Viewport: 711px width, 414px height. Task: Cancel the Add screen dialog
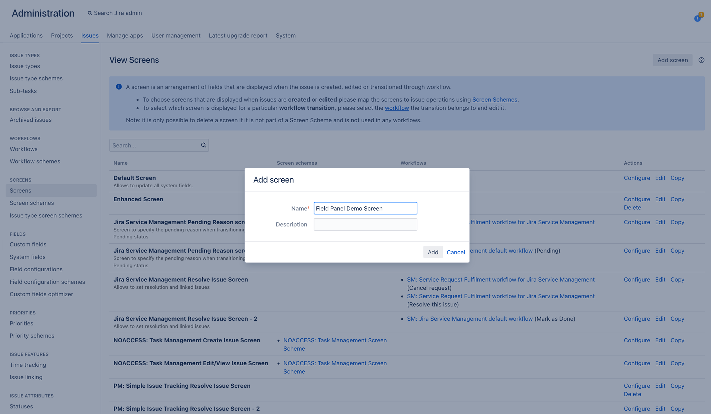click(x=456, y=252)
